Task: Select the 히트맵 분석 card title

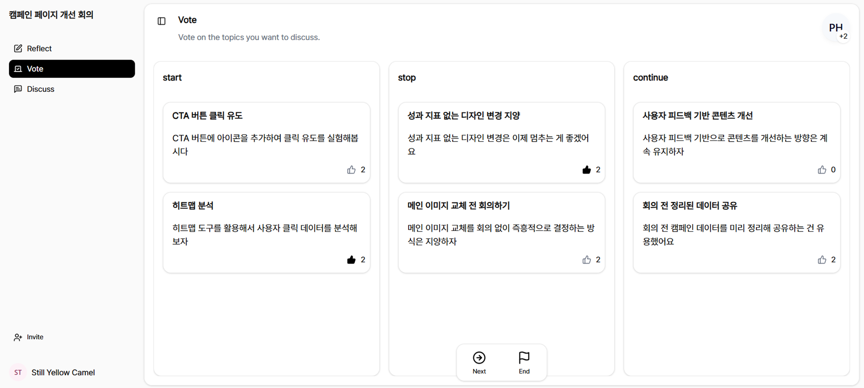Action: tap(193, 205)
